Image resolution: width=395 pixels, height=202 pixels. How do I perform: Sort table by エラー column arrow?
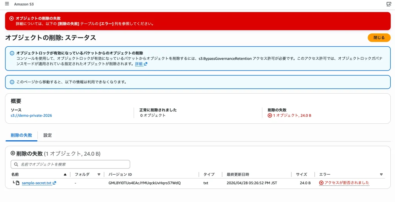pyautogui.click(x=381, y=174)
